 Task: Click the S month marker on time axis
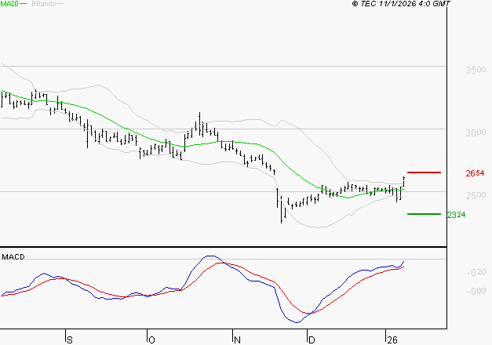(x=70, y=340)
